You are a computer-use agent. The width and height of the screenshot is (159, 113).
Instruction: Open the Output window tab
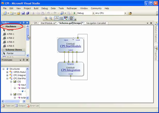point(20,106)
